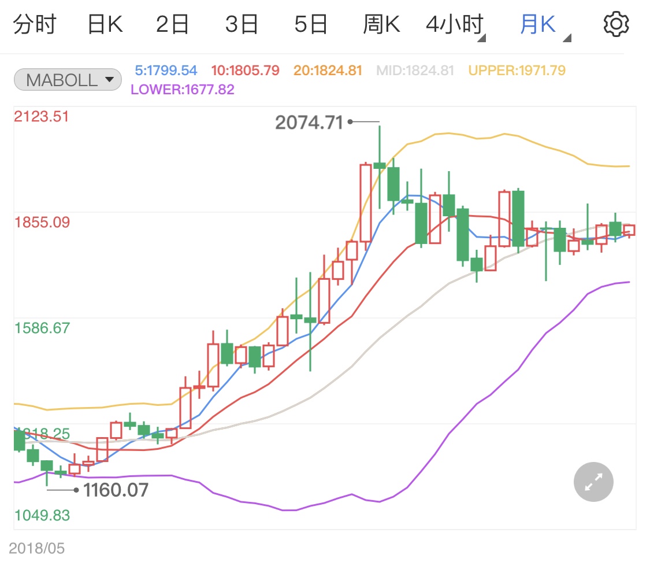Viewport: 650px width, 562px height.
Task: Switch to the 2日 chart tab
Action: pyautogui.click(x=173, y=25)
